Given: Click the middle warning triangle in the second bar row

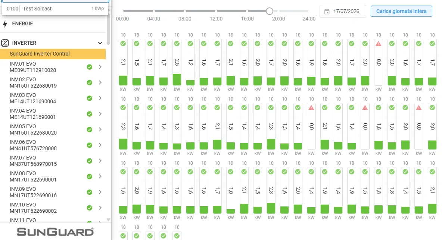Looking at the screenshot, I should 365,108.
